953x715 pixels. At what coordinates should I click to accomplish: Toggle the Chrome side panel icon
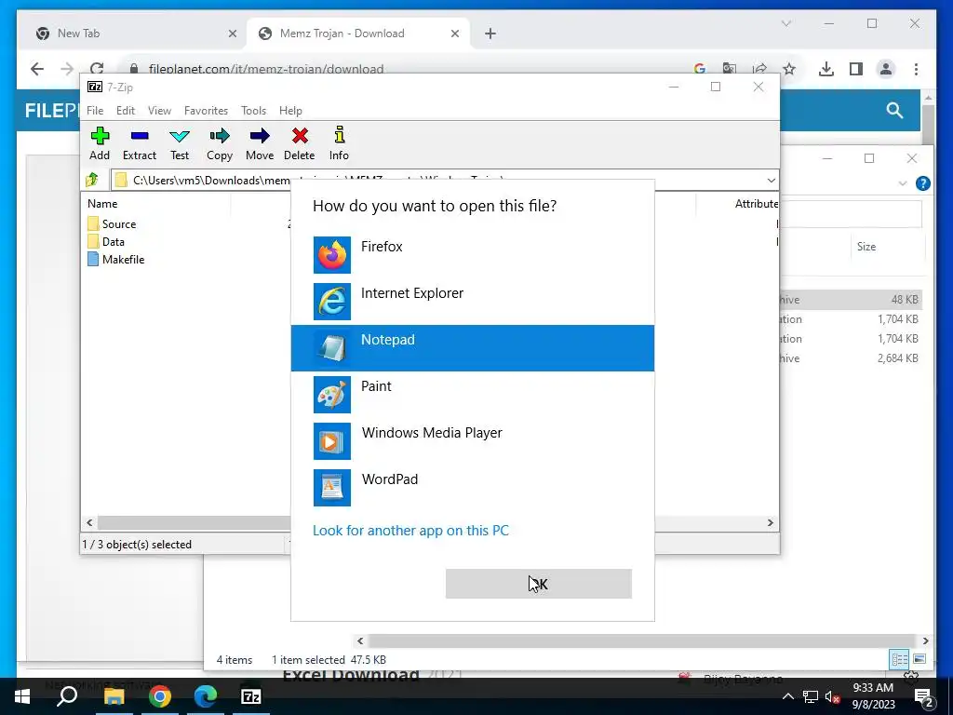(856, 69)
